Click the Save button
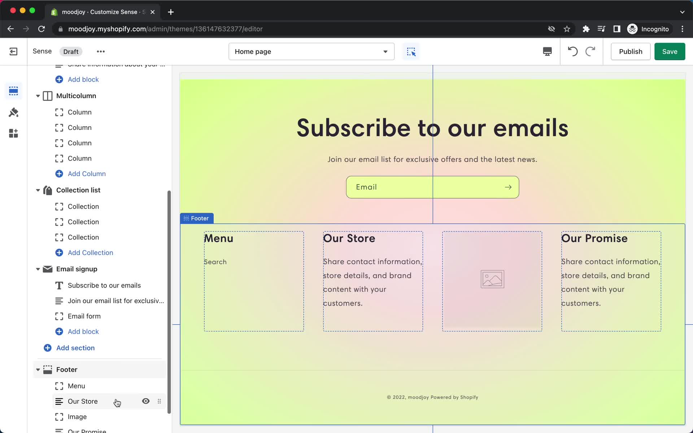This screenshot has height=433, width=693. (x=670, y=51)
